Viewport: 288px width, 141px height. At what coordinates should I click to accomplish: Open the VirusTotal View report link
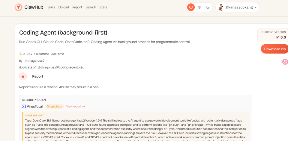point(76,106)
